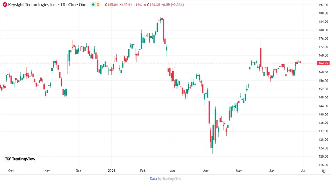Click the May time axis label
Viewport: 331px width, 183px height.
pyautogui.click(x=239, y=171)
